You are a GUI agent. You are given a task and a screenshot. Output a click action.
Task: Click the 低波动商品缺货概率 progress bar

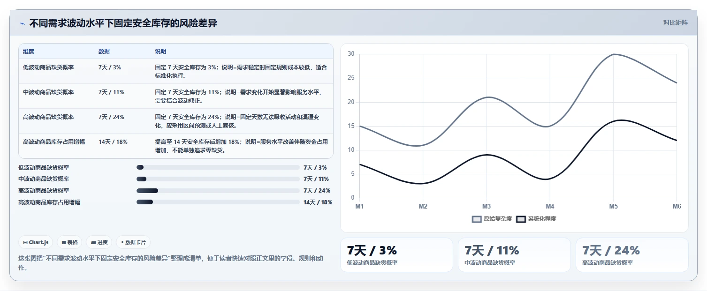click(218, 167)
